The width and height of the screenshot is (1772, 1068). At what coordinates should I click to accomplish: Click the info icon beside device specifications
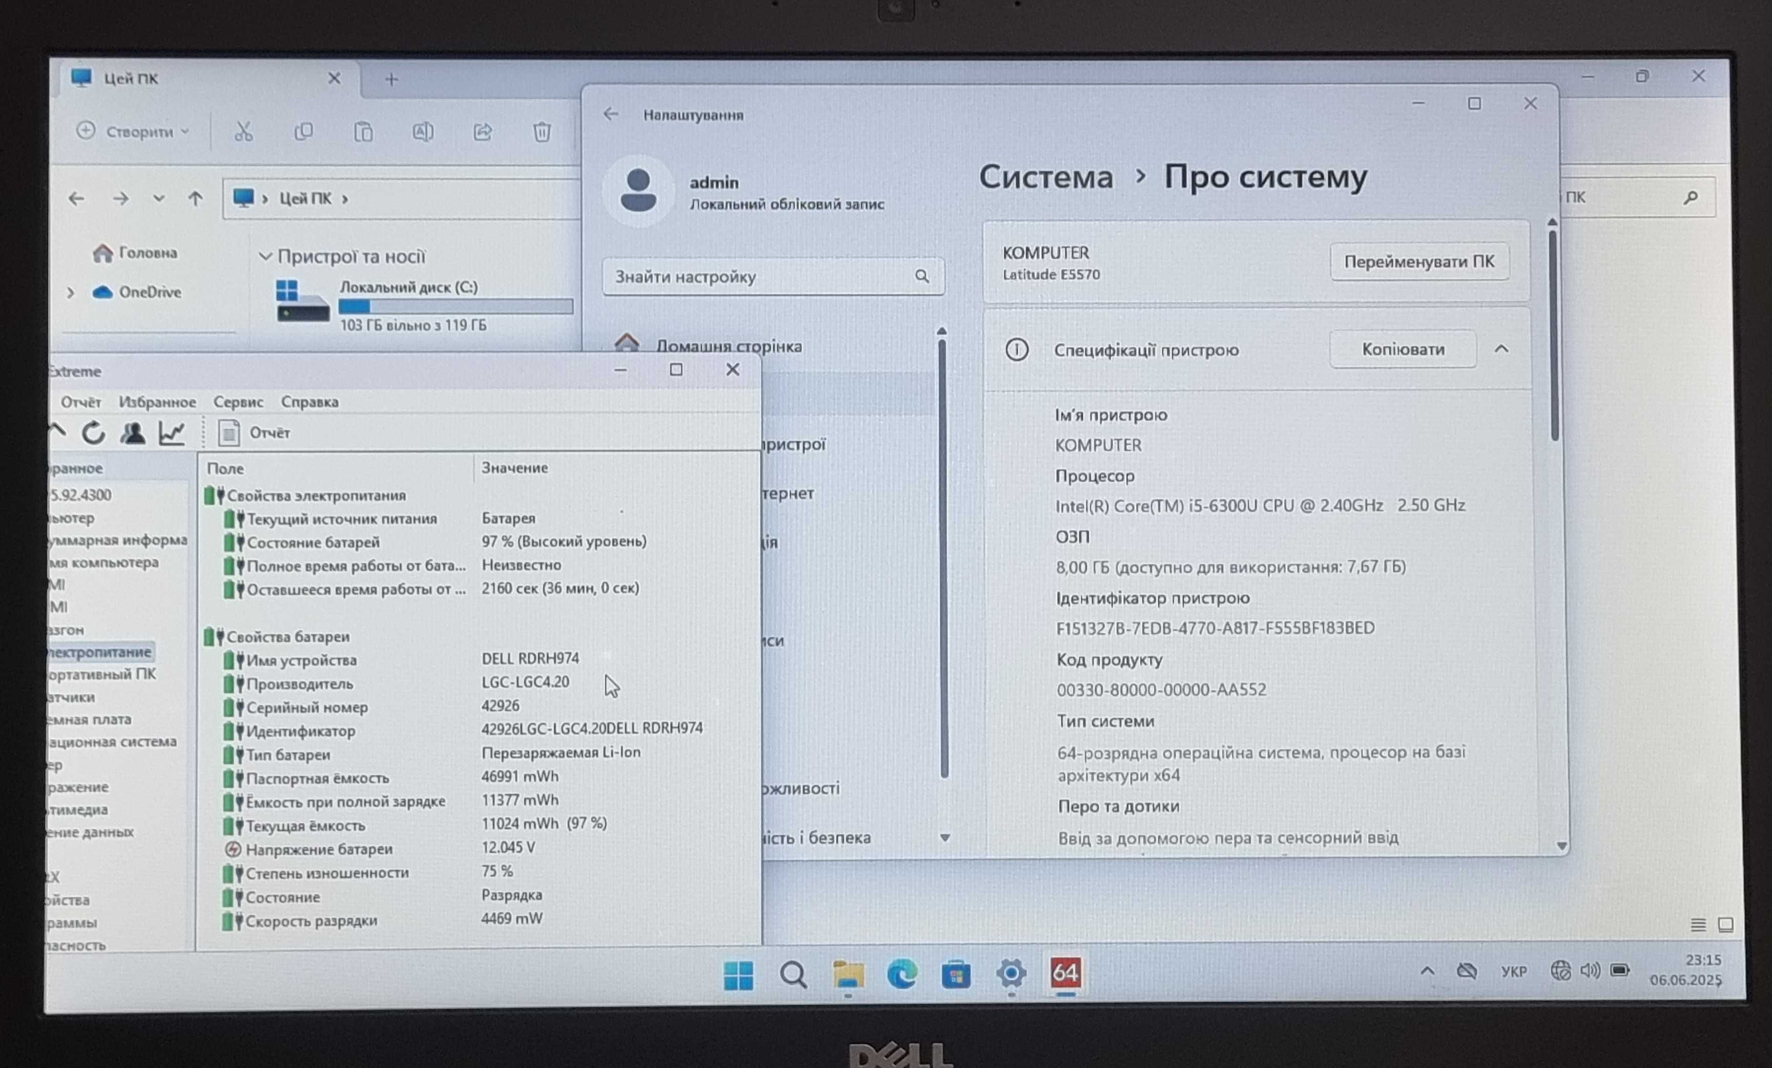click(x=1016, y=350)
